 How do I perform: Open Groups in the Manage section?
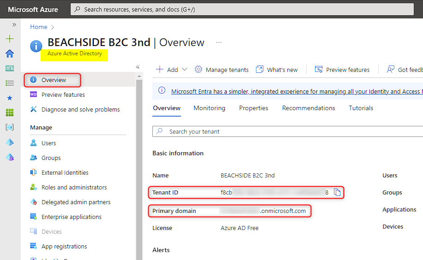[51, 158]
